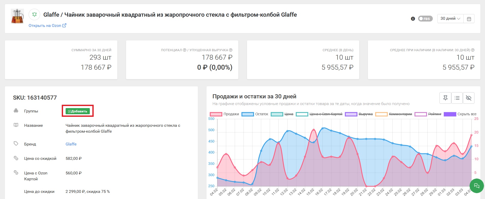The height and width of the screenshot is (199, 485).
Task: Toggle the Остаток series in legend
Action: [x=255, y=114]
